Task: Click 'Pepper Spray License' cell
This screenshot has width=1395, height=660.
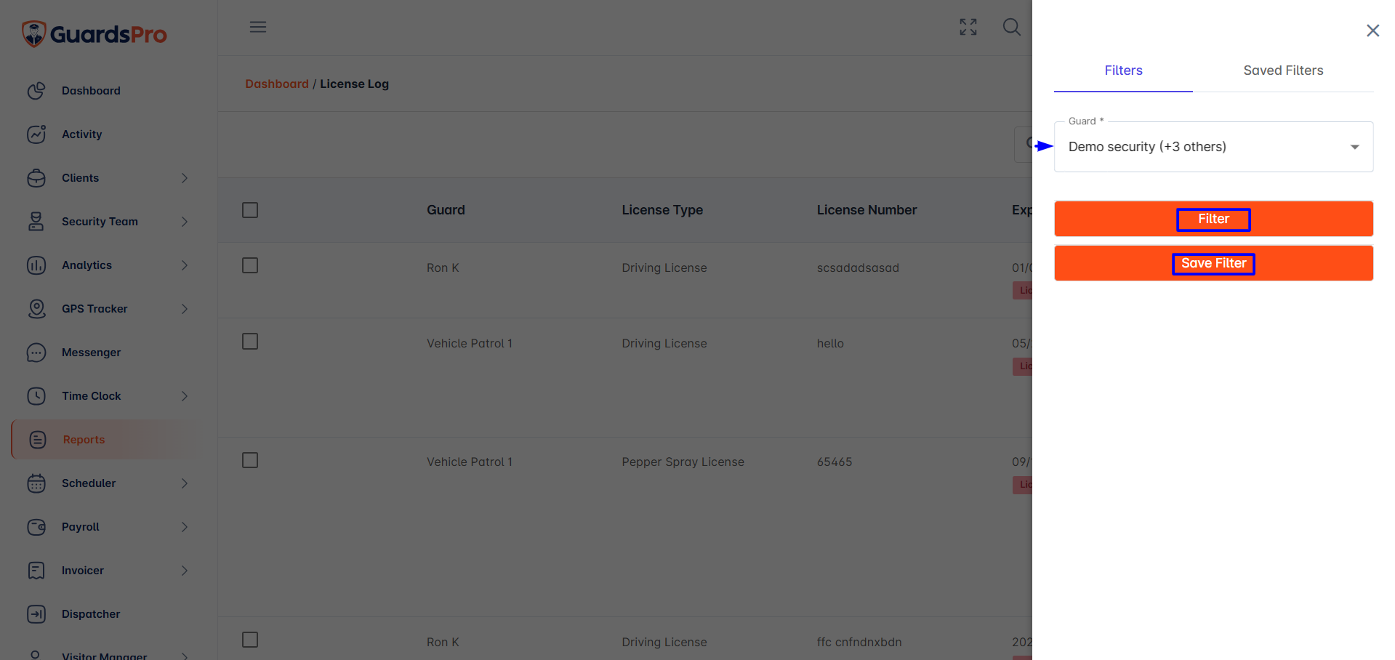Action: (683, 462)
